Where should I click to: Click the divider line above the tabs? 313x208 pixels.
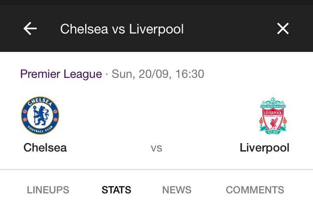156,169
